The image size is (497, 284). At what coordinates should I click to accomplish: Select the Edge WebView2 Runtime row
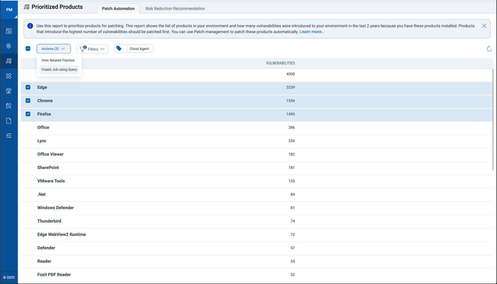(x=257, y=234)
